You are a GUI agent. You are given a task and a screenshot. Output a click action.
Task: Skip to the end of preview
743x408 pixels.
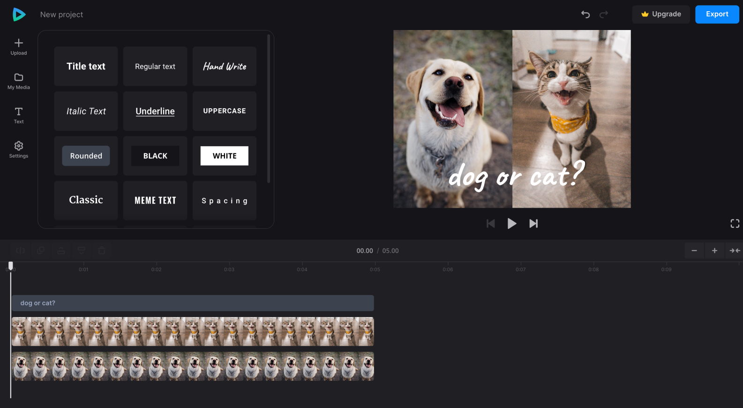(x=533, y=224)
